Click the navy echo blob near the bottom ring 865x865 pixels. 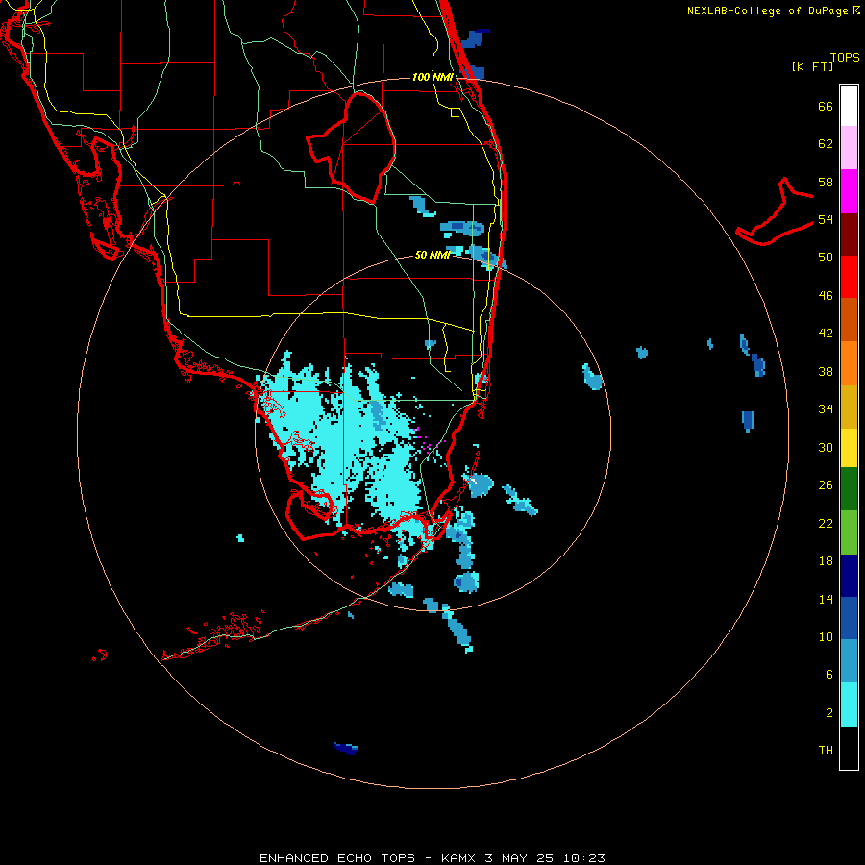(346, 748)
